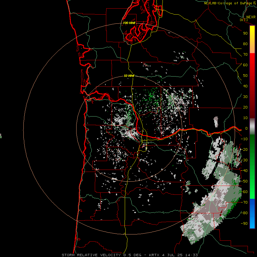Screen dimensions: 257x257
Task: Click the small dark red velocity pixel in the southeast echo
Action: (x=221, y=213)
